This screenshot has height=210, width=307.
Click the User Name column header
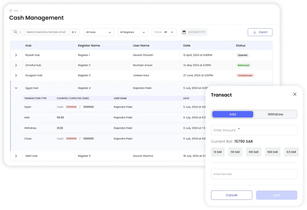tap(141, 45)
